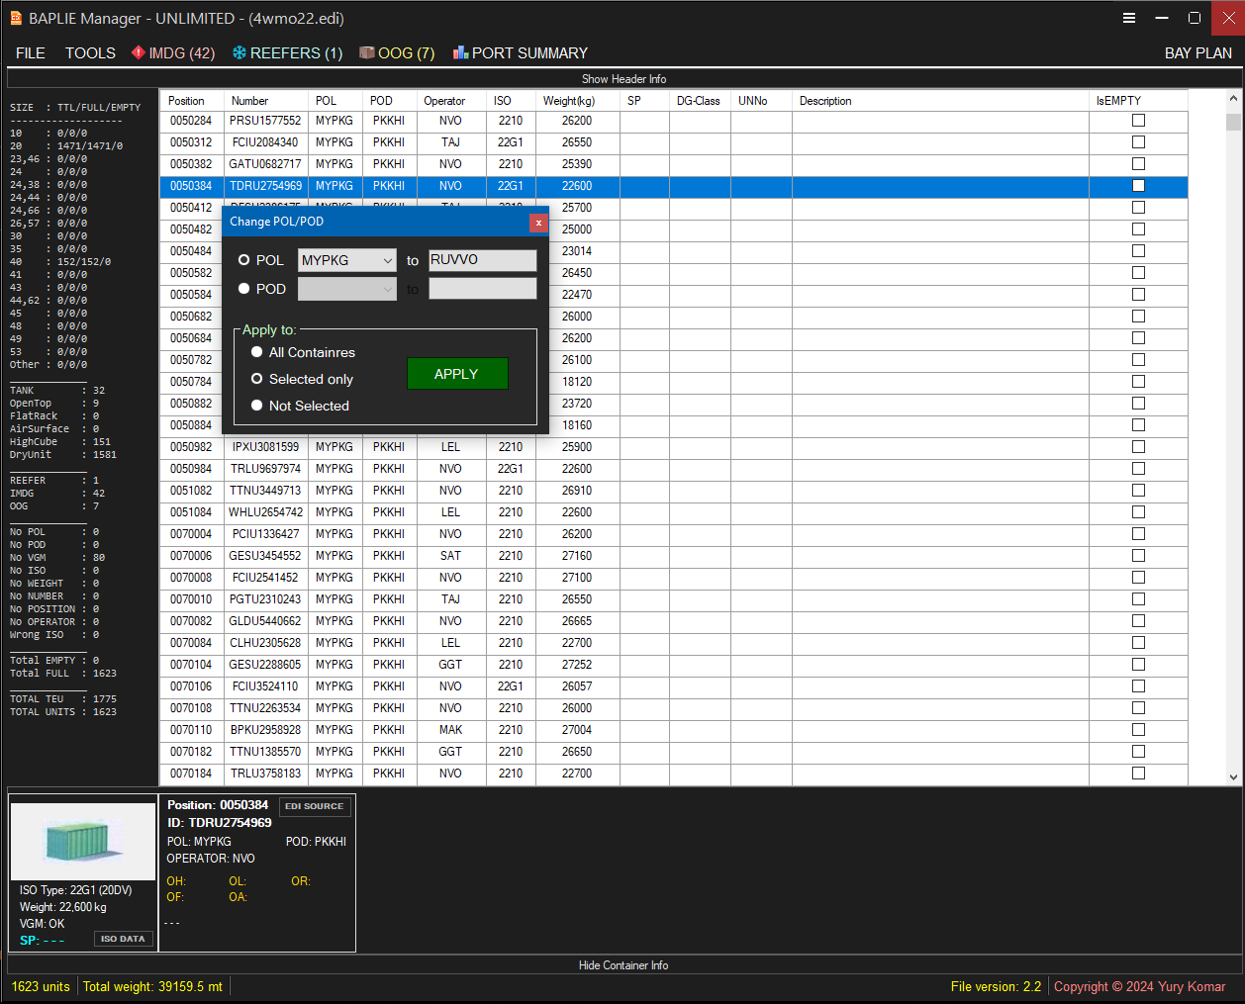Open the FILE menu

pyautogui.click(x=30, y=52)
